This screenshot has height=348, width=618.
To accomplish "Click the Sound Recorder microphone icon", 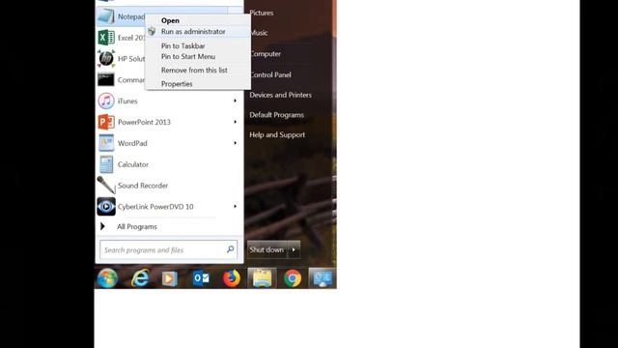I will click(x=105, y=185).
